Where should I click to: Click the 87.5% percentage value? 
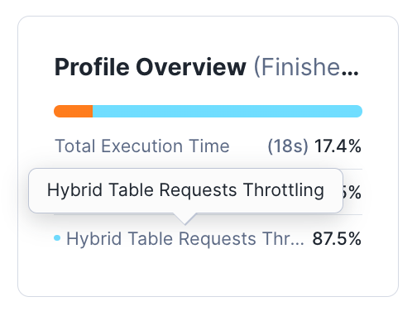point(337,238)
